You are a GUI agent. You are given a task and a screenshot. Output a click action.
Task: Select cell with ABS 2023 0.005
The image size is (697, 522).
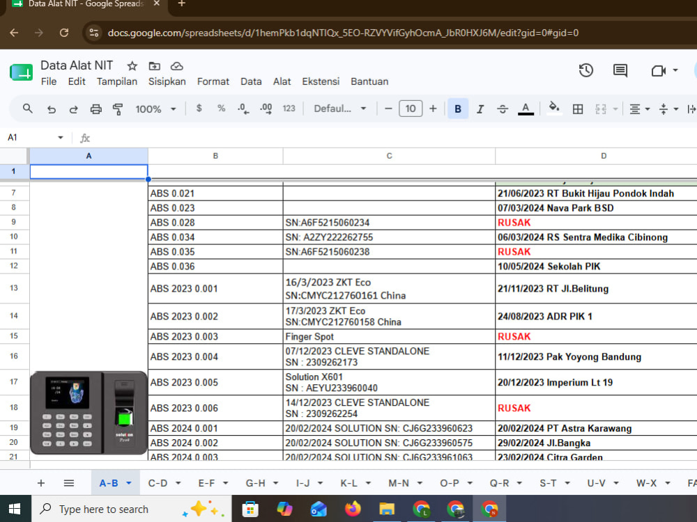(x=215, y=382)
